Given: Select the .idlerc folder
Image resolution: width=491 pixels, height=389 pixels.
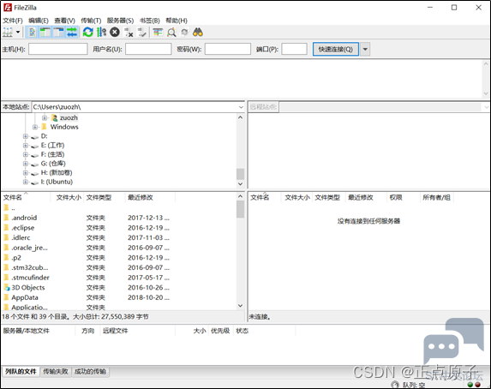Looking at the screenshot, I should click(21, 237).
